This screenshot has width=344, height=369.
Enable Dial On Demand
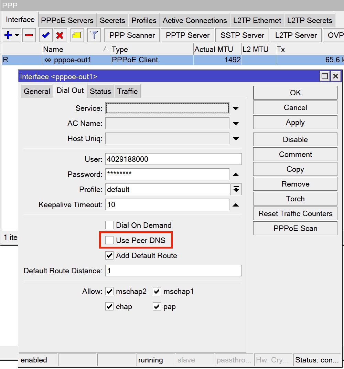tap(109, 225)
